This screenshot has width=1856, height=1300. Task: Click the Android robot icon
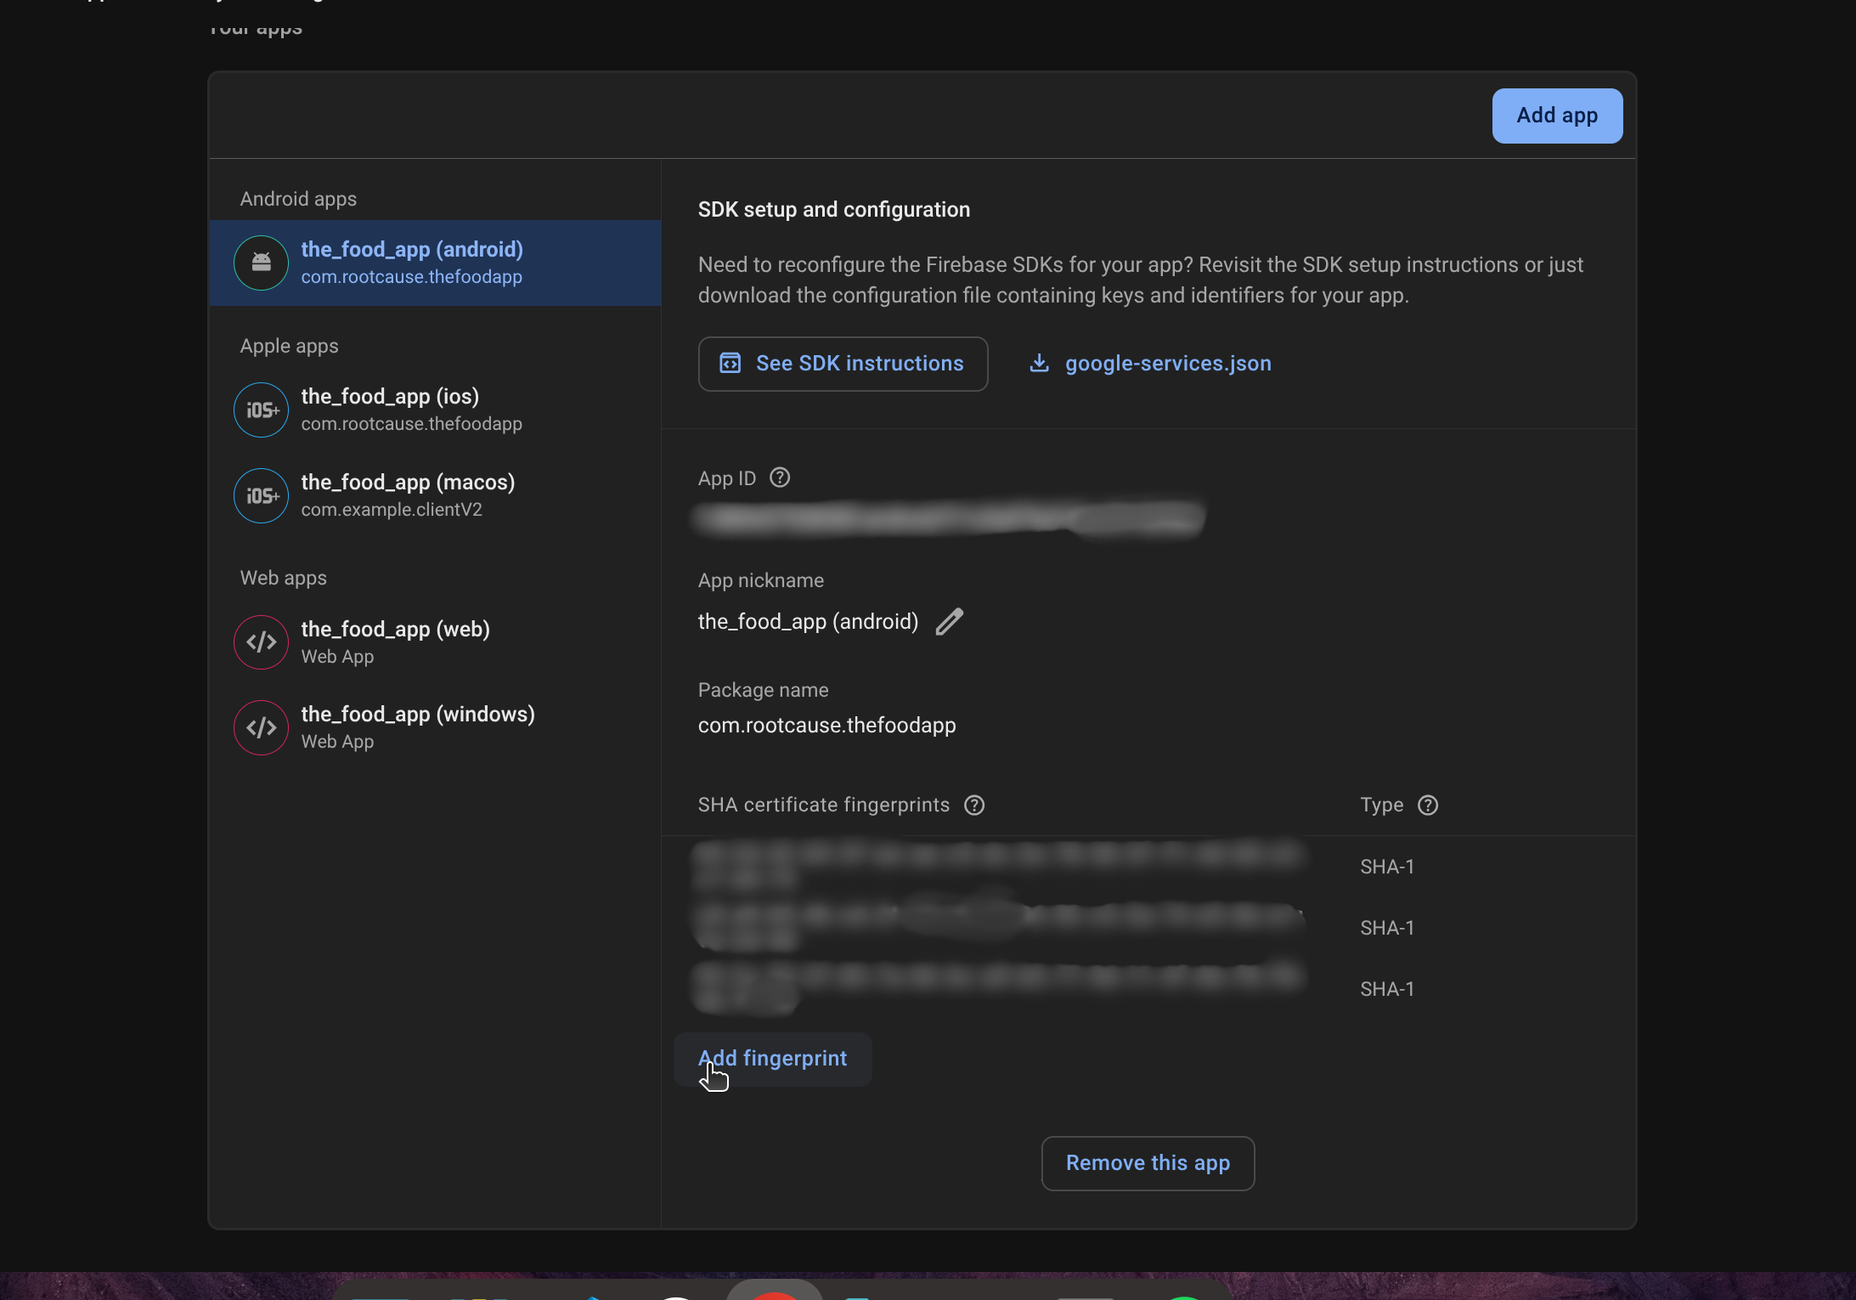click(262, 263)
